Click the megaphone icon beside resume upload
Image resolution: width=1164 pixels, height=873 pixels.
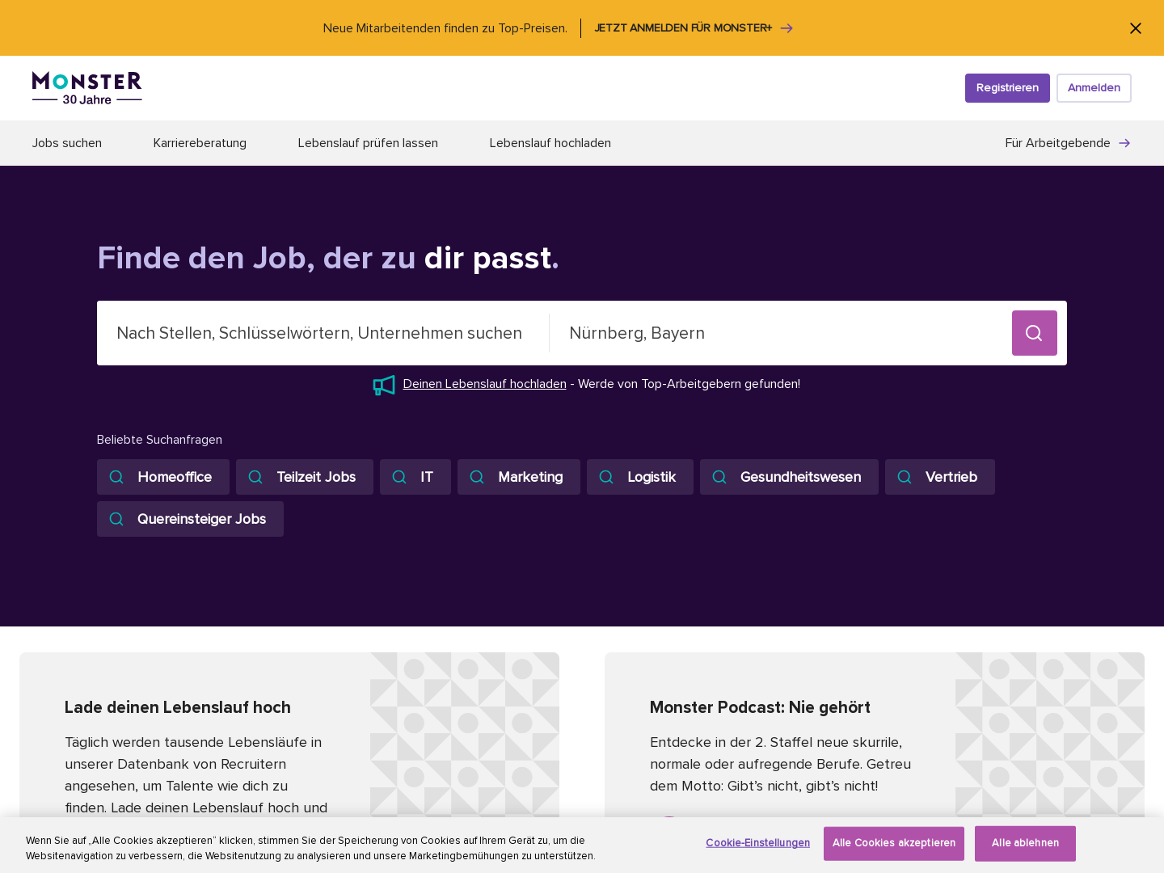point(384,385)
